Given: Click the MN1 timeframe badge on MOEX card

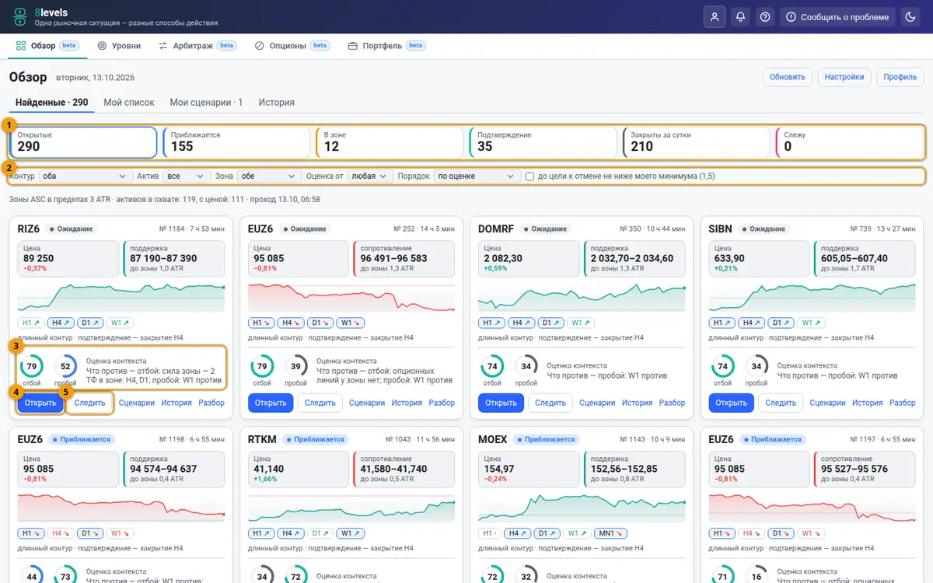Looking at the screenshot, I should point(608,533).
